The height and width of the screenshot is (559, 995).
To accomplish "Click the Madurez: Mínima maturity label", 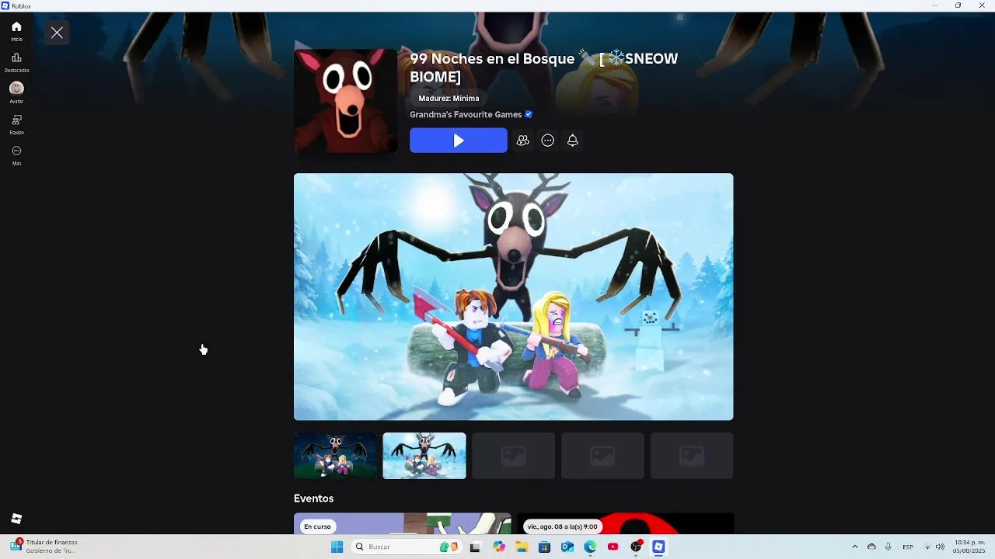I will pyautogui.click(x=449, y=99).
